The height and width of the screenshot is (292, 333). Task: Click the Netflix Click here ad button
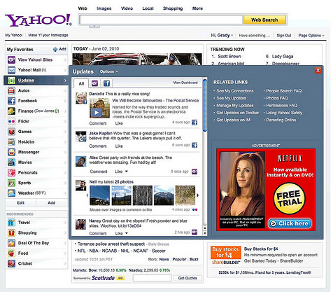click(290, 223)
